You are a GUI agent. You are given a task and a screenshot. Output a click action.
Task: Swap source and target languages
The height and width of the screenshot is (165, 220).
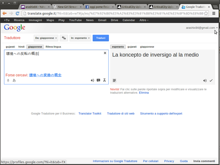click(64, 38)
